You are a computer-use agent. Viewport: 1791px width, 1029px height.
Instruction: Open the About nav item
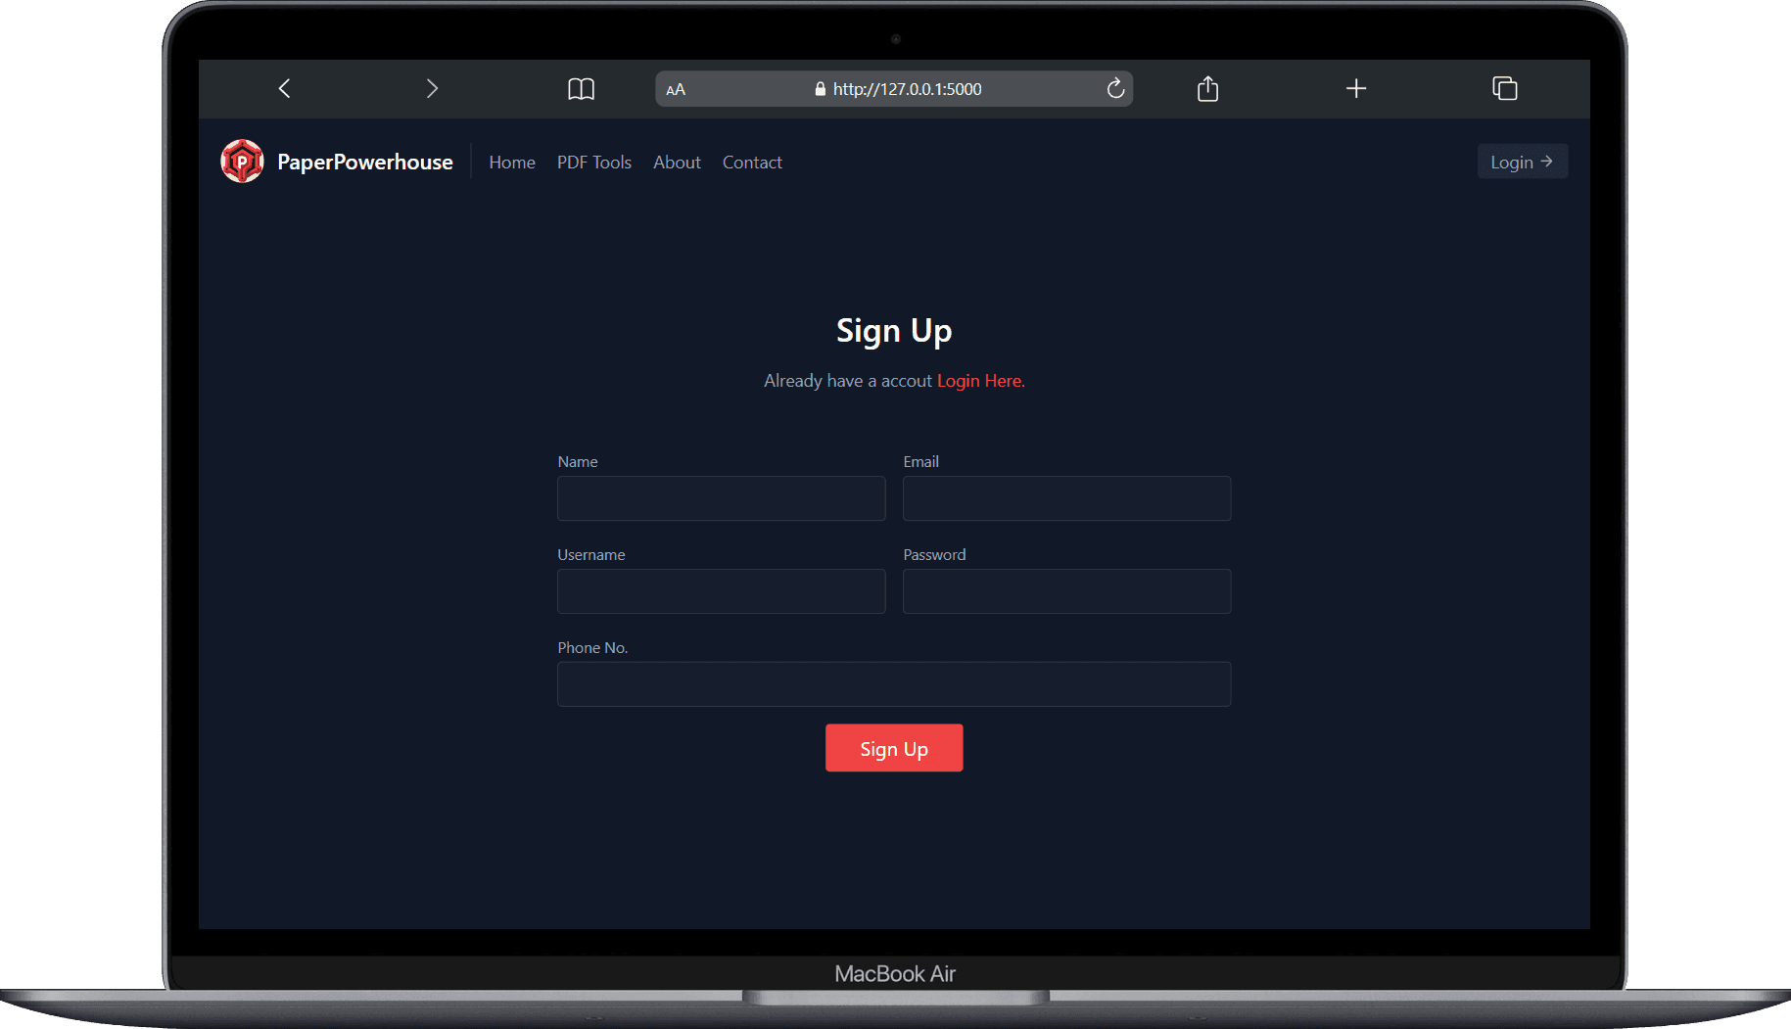point(678,163)
